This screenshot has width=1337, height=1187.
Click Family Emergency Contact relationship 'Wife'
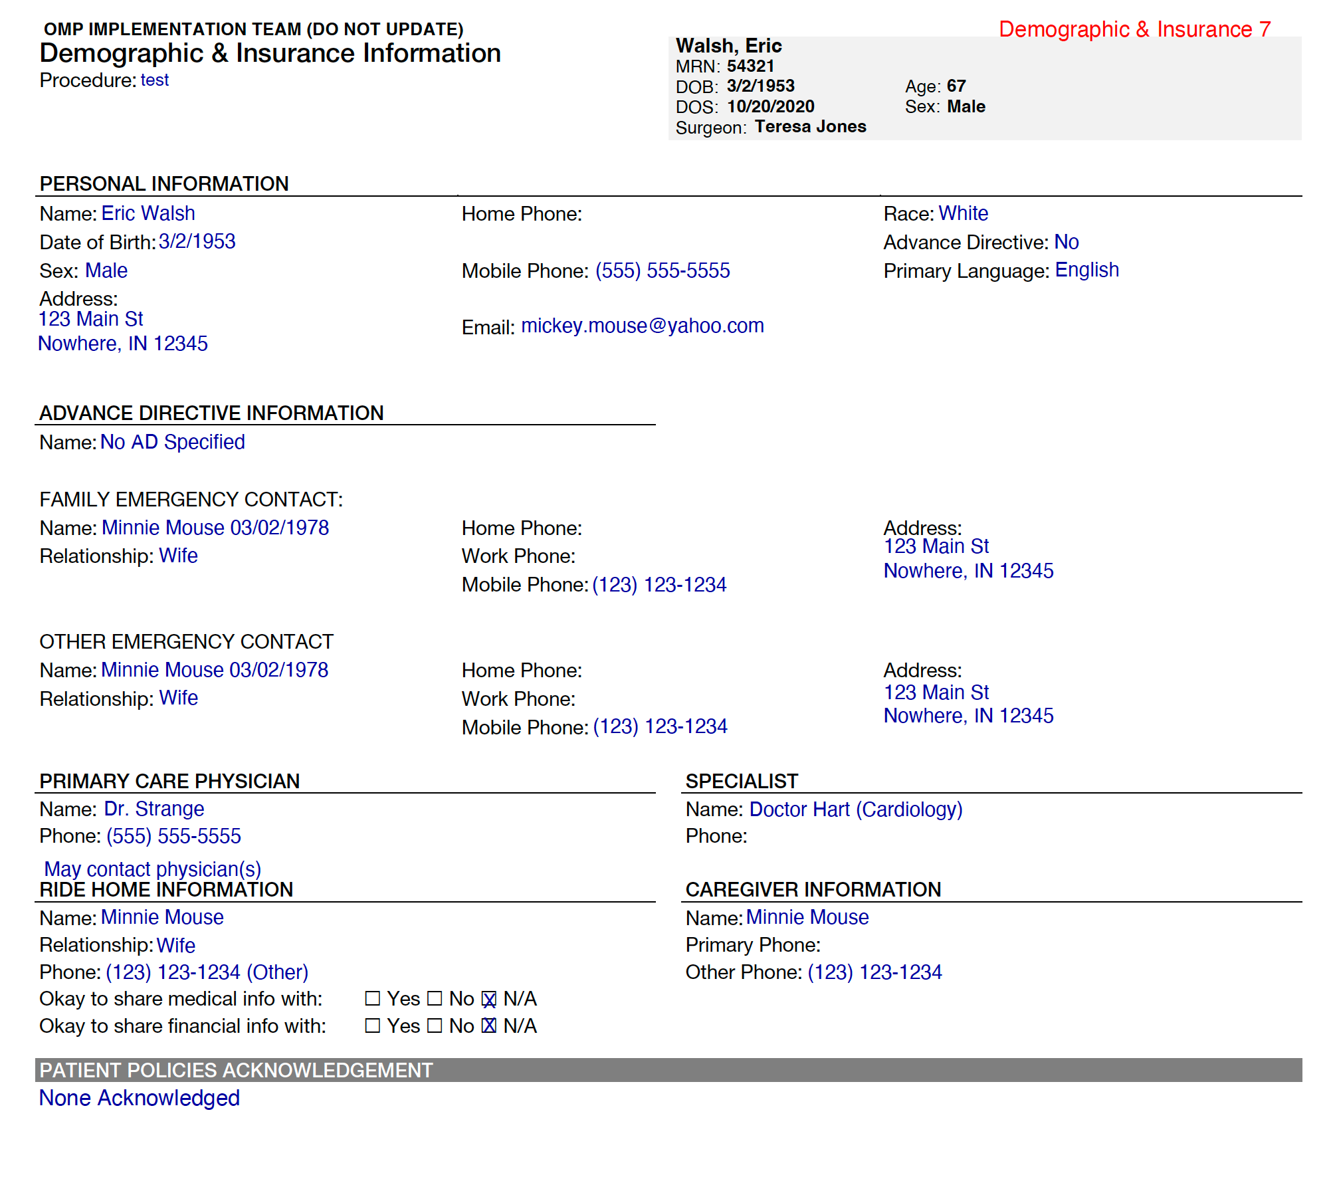179,556
